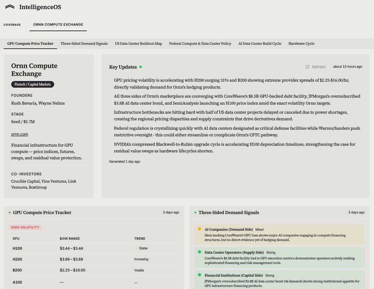This screenshot has height=289, width=374.
Task: Click the H200 row label
Action: [17, 259]
